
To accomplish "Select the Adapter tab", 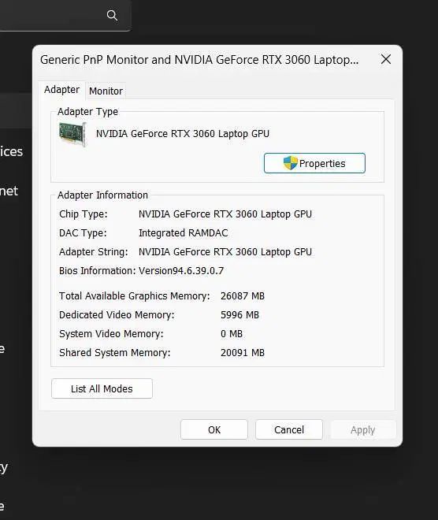I will pos(61,90).
